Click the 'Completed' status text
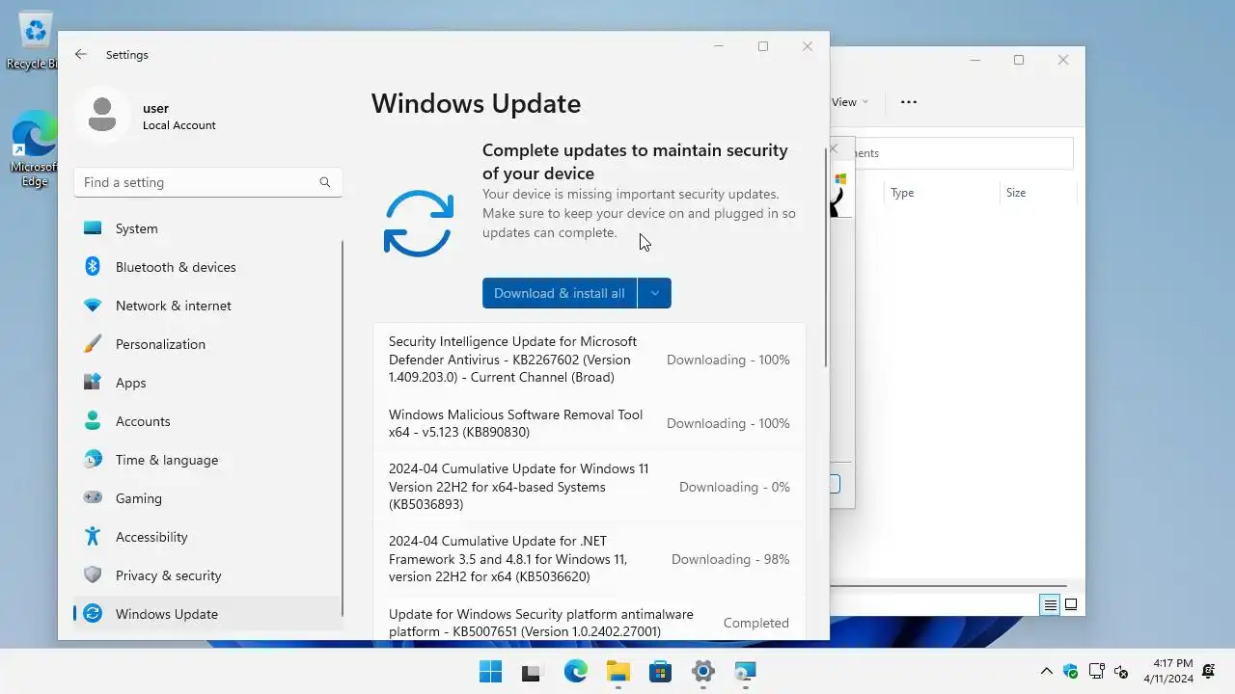1235x694 pixels. 756,623
